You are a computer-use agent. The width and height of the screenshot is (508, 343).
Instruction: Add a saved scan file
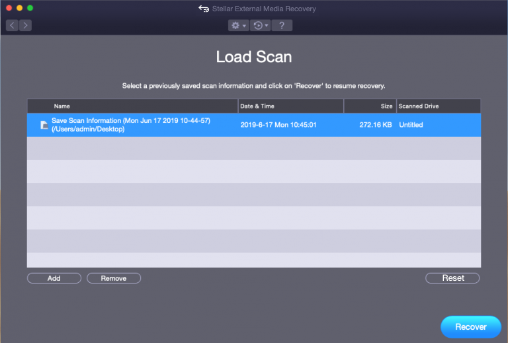(54, 278)
